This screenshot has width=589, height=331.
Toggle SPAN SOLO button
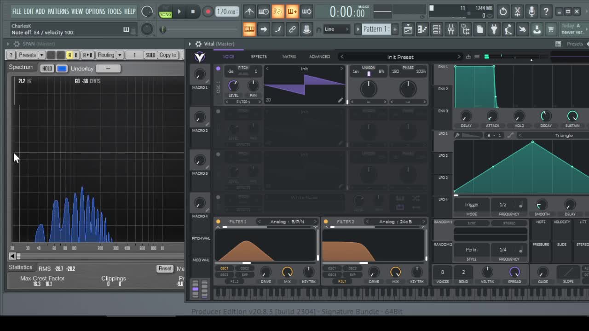(x=150, y=55)
